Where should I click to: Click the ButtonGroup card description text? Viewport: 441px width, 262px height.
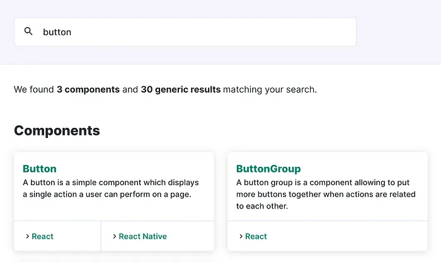(x=326, y=194)
